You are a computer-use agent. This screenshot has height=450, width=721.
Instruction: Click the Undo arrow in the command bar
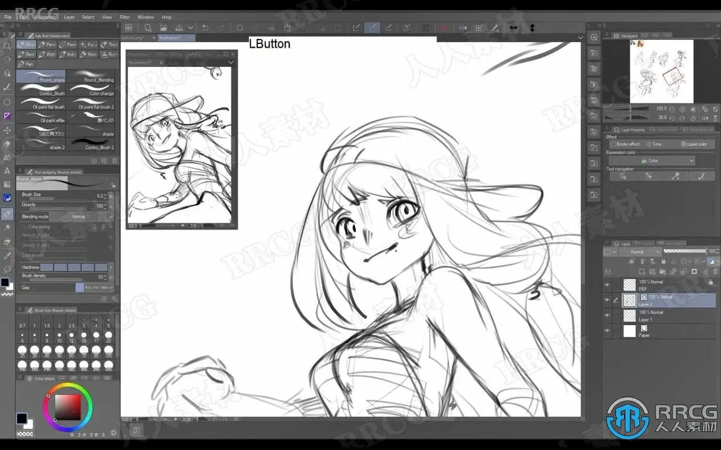[205, 28]
